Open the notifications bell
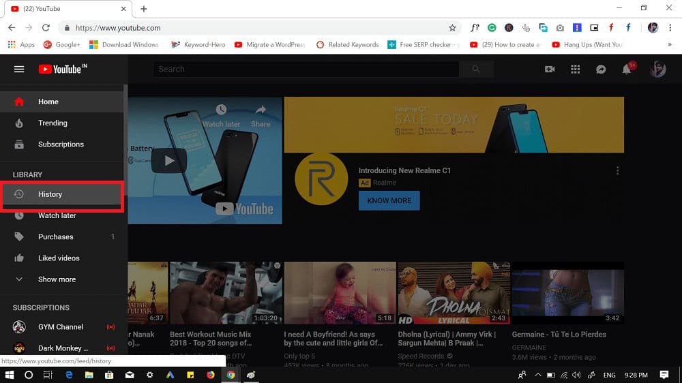 pos(626,69)
